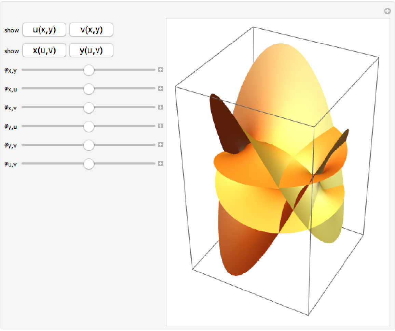Toggle the v(x,y) show button

tap(91, 30)
